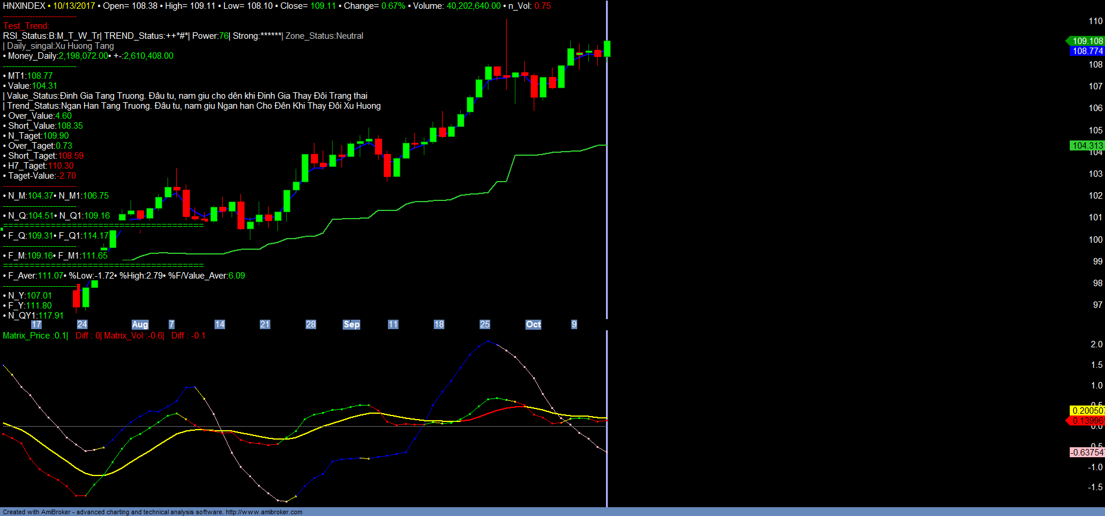Click the red Test_Trend label
The height and width of the screenshot is (516, 1105).
[x=26, y=26]
